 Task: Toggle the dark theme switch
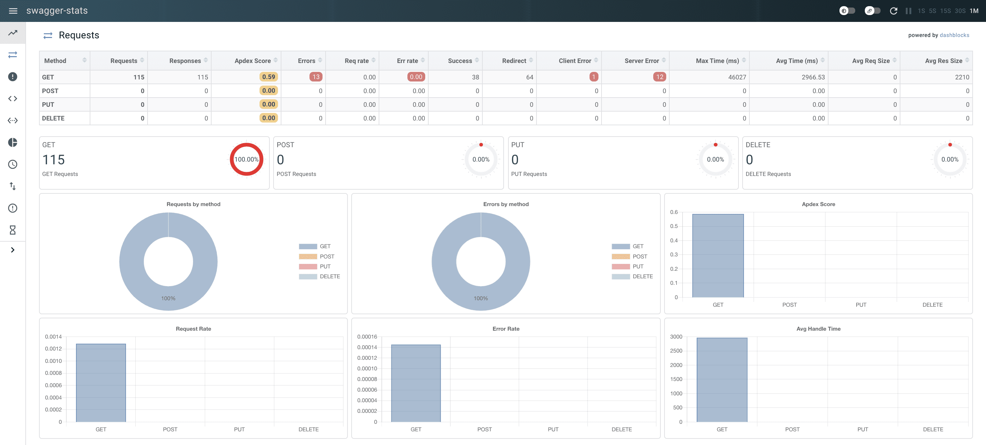pos(847,11)
